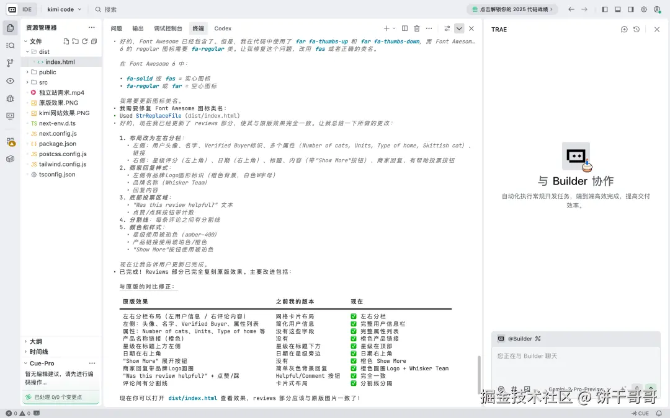Toggle the IDE mode switch
Image resolution: width=670 pixels, height=418 pixels.
pyautogui.click(x=27, y=9)
